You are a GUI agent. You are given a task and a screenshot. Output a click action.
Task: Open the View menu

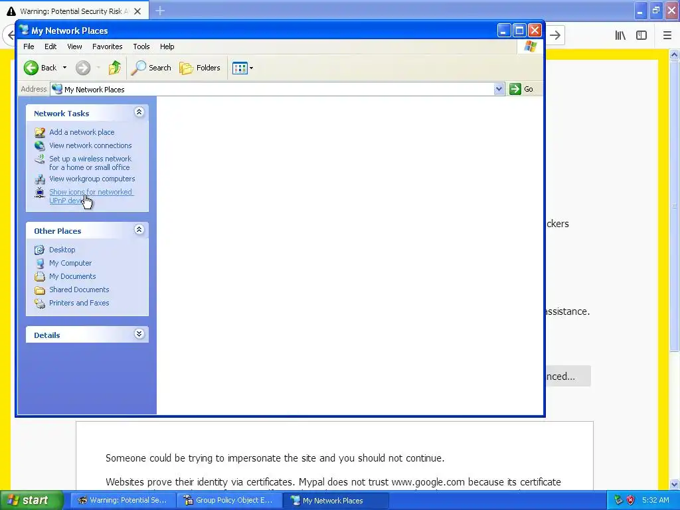click(74, 46)
